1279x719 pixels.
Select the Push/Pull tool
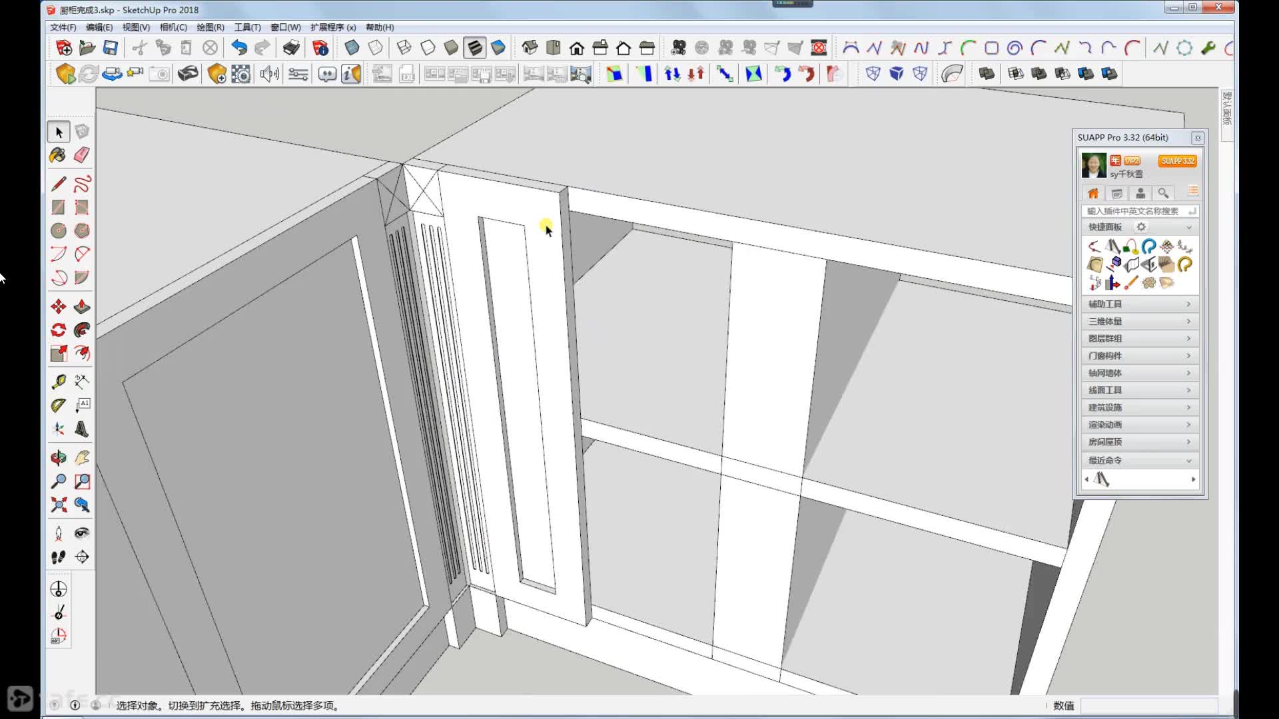point(82,306)
